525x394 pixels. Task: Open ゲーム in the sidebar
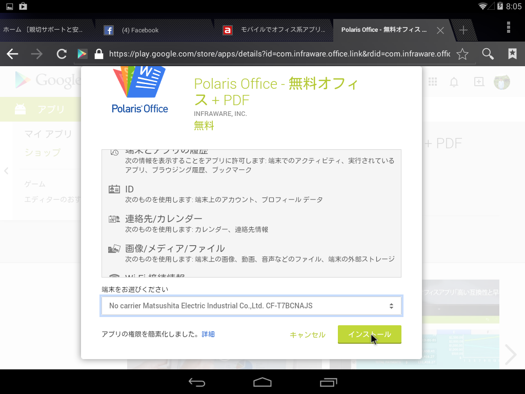(x=35, y=184)
